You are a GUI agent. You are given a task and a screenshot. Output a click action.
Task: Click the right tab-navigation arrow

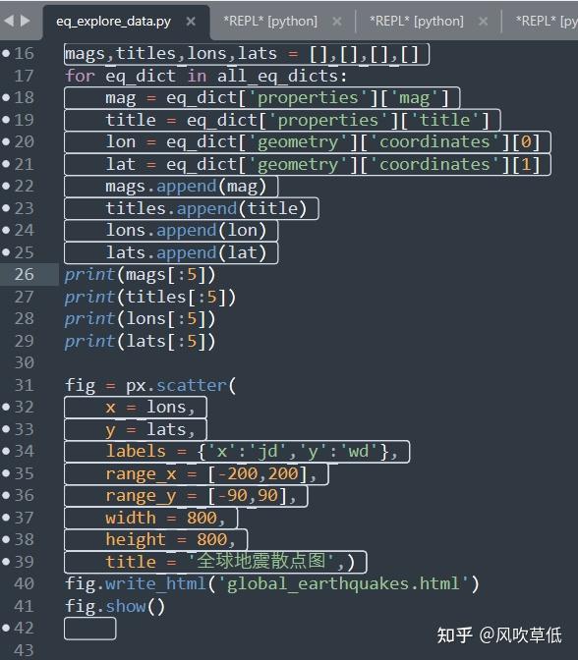point(26,21)
